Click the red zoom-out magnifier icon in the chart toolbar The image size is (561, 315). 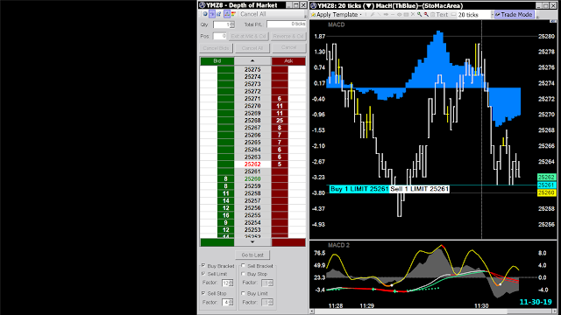426,15
